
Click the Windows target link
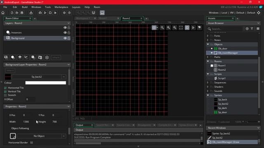pyautogui.click(x=214, y=13)
